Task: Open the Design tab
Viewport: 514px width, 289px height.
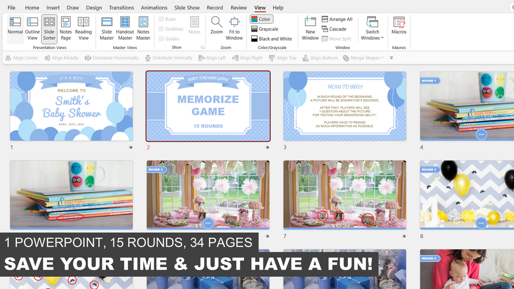Action: [94, 8]
